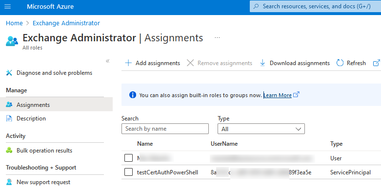This screenshot has width=381, height=187.
Task: Collapse the left navigation pane
Action: [x=108, y=61]
